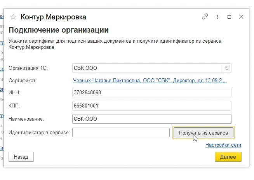
Task: Go back with the Назад button
Action: coord(21,157)
